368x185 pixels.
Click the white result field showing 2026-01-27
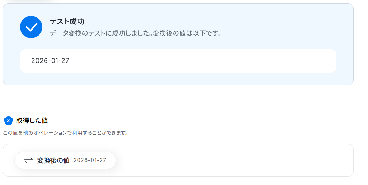pyautogui.click(x=178, y=61)
